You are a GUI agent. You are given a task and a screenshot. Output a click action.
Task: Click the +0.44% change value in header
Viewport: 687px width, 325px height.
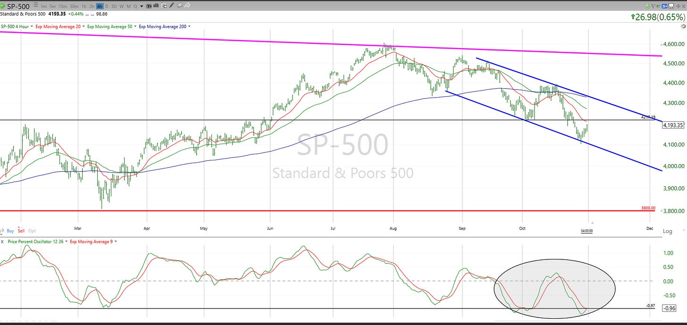pos(75,14)
